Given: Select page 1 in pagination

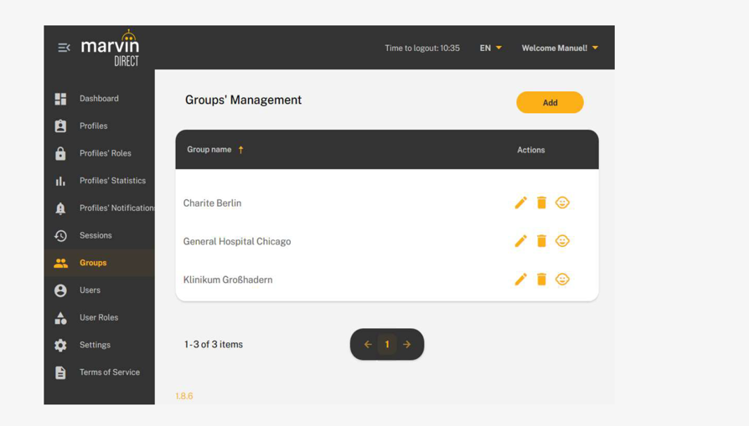Looking at the screenshot, I should (387, 345).
